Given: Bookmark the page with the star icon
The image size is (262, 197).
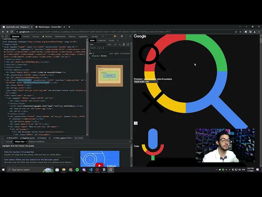Looking at the screenshot, I should [x=240, y=32].
